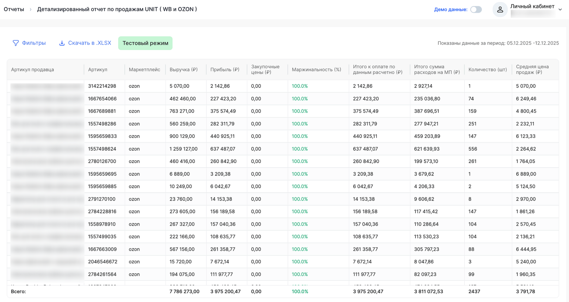Open the Отчеты breadcrumb link
The width and height of the screenshot is (569, 302).
[14, 9]
